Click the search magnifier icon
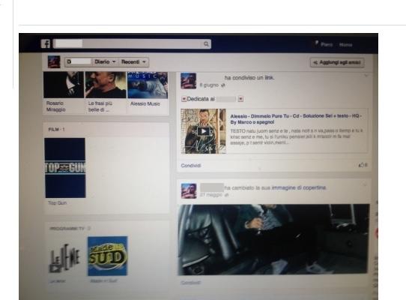The height and width of the screenshot is (300, 406). [206, 44]
